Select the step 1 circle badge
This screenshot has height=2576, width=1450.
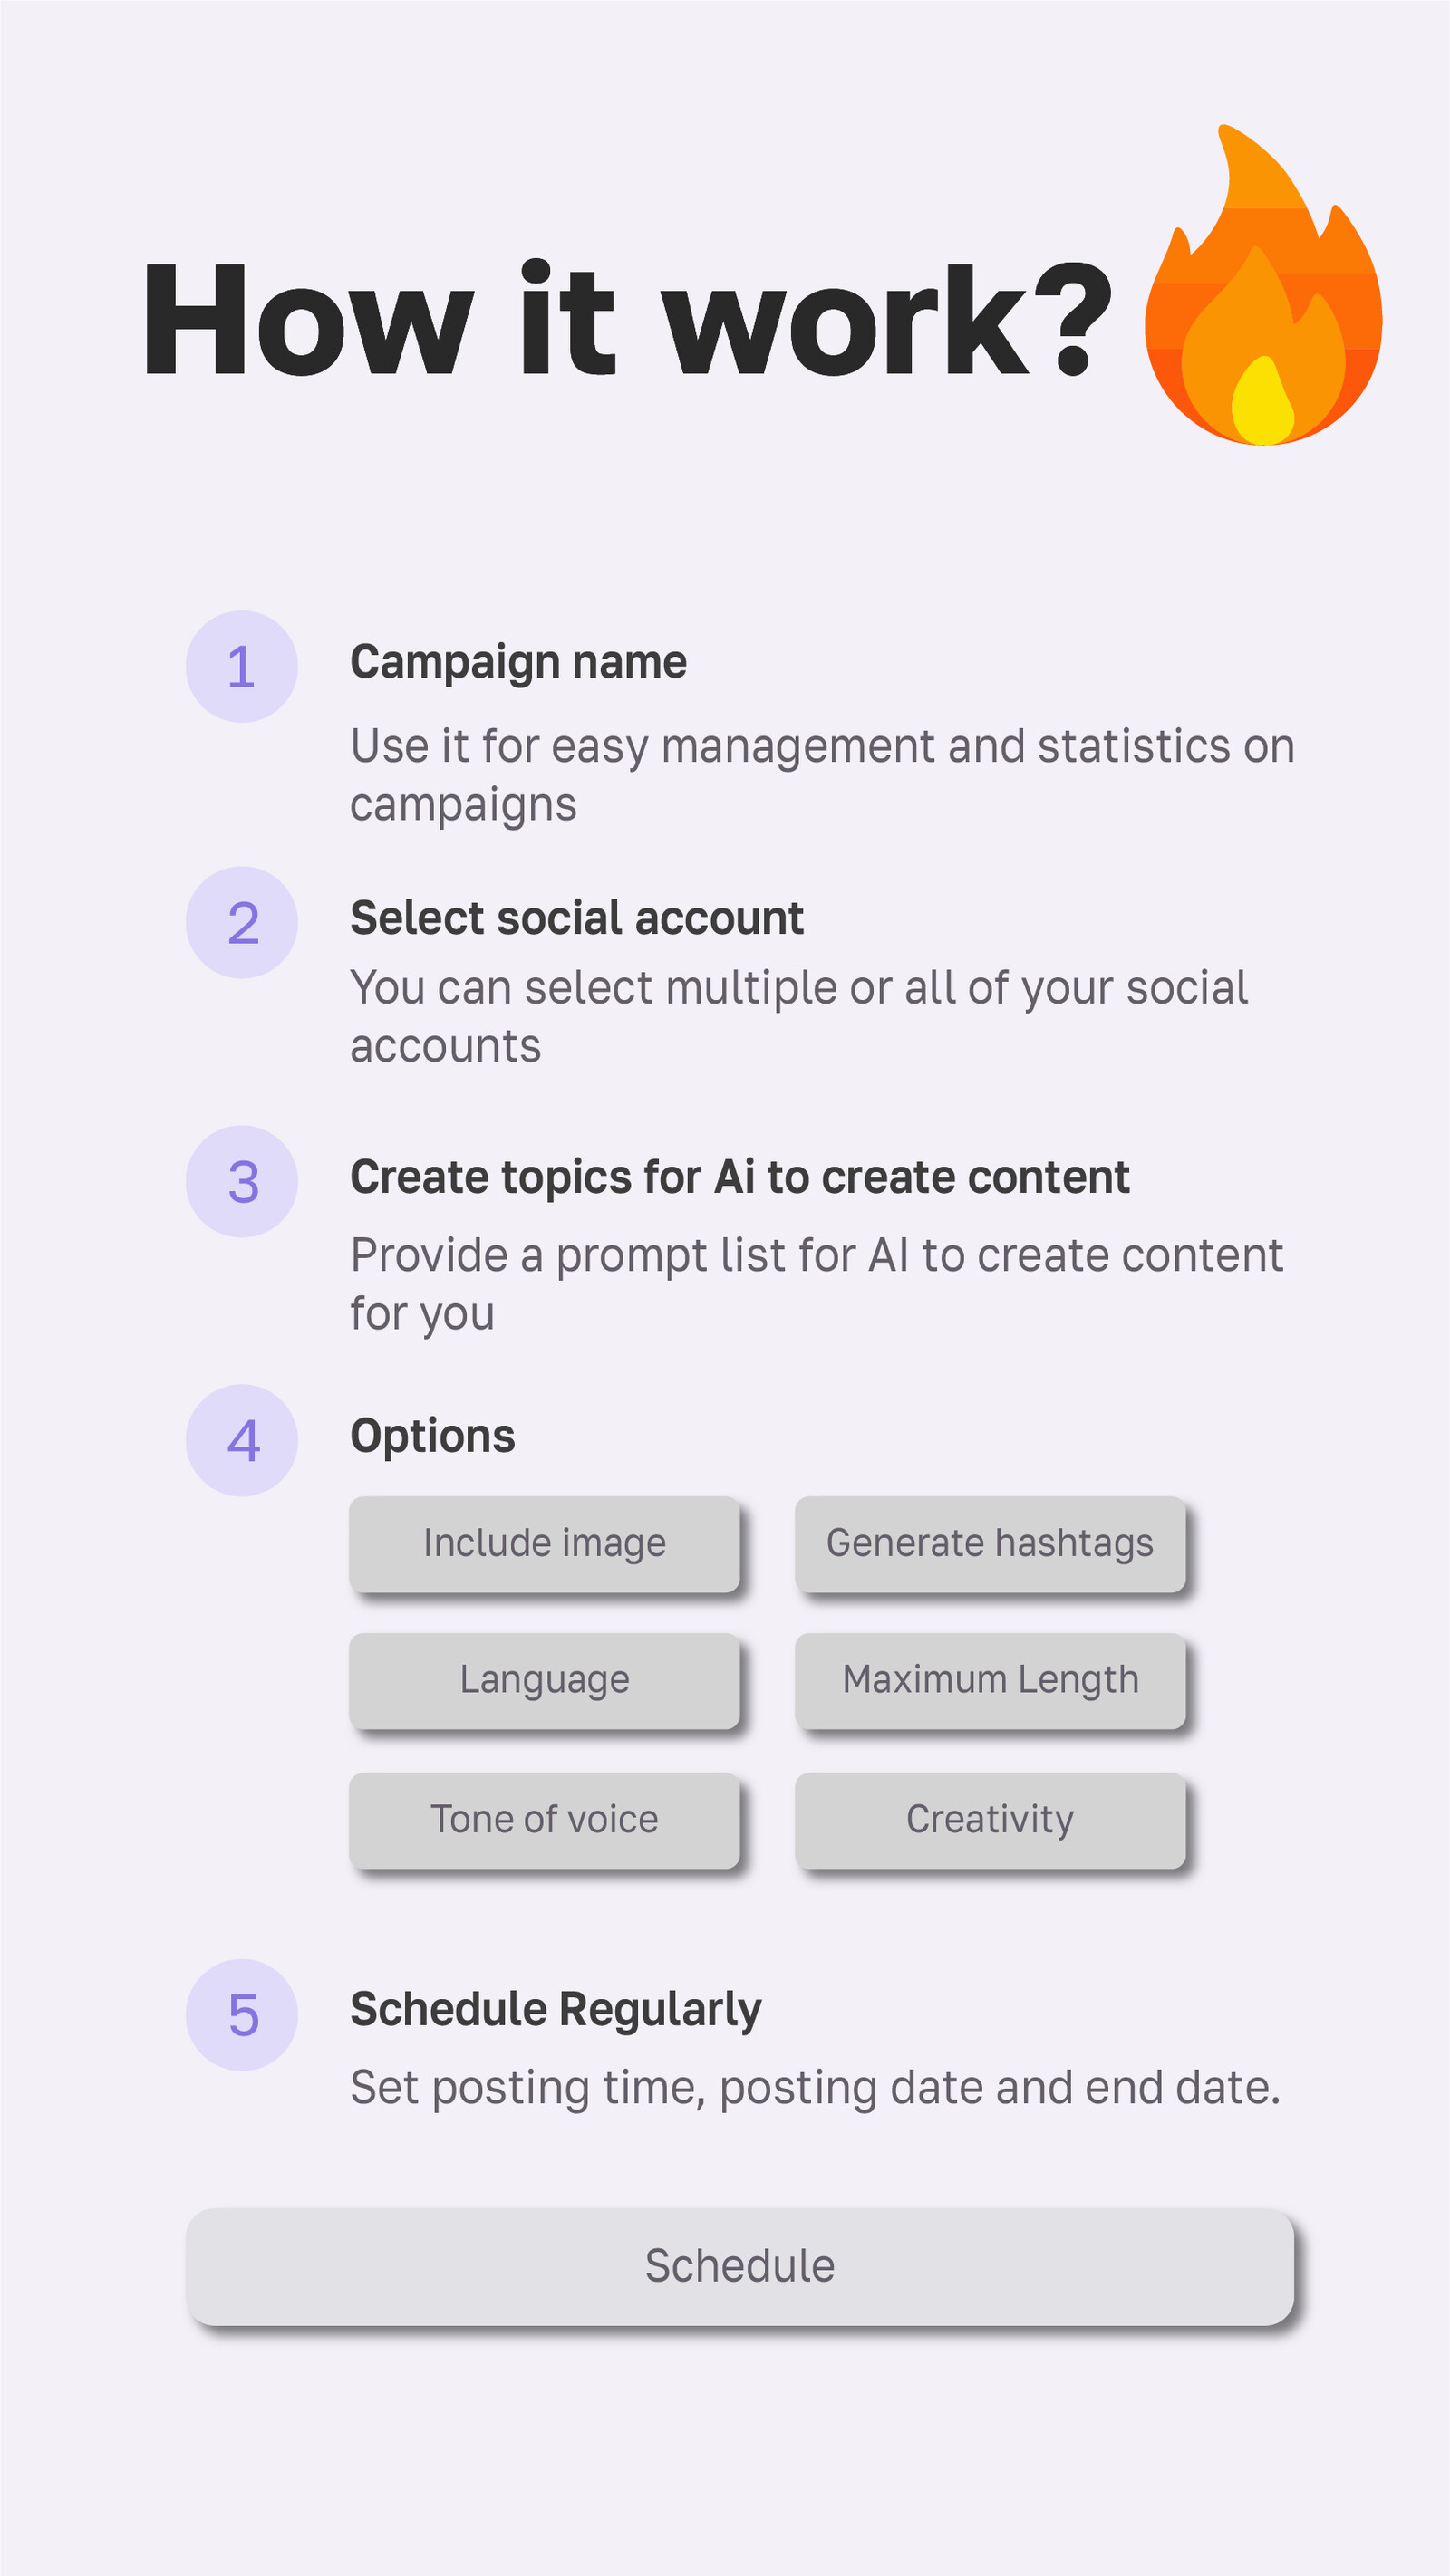pyautogui.click(x=242, y=667)
